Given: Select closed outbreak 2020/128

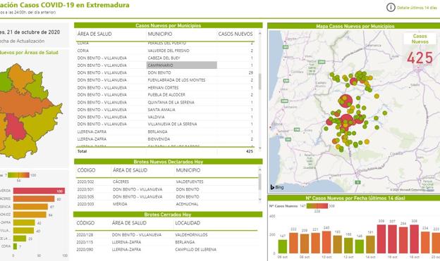Looking at the screenshot, I should (85, 235).
